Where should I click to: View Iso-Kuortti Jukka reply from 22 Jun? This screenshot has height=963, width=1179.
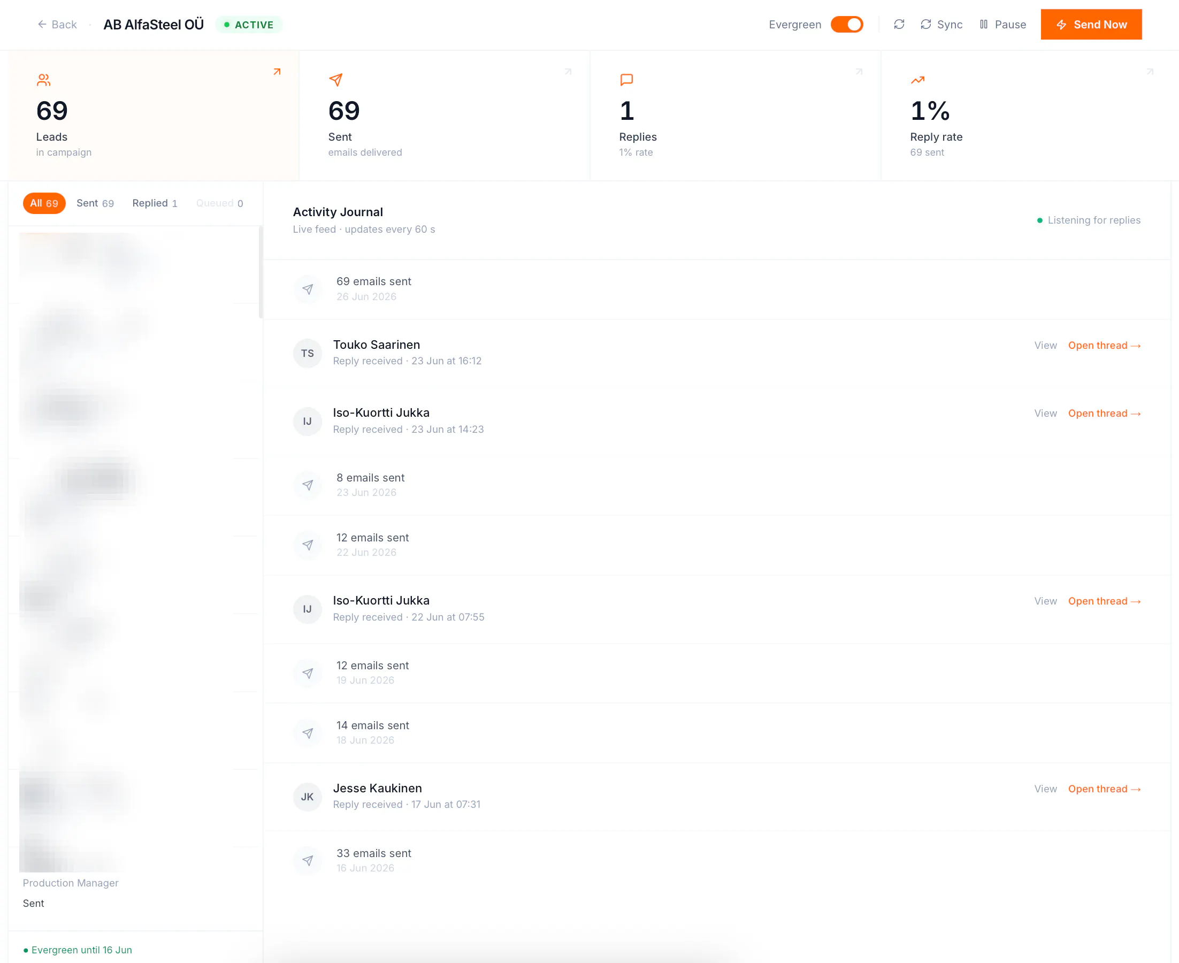[x=1045, y=601]
